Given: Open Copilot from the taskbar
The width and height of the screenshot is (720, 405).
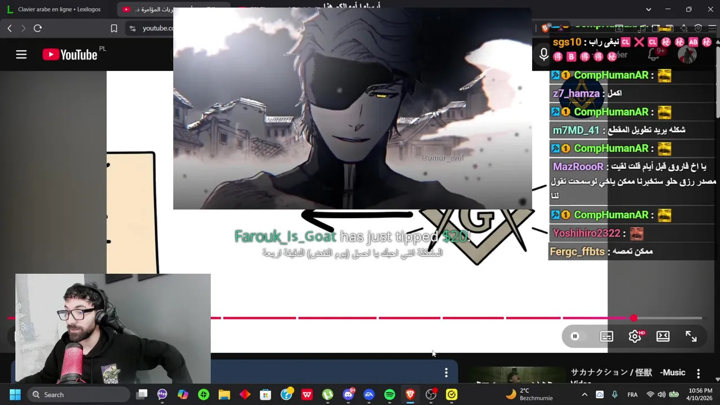Looking at the screenshot, I should tap(183, 394).
